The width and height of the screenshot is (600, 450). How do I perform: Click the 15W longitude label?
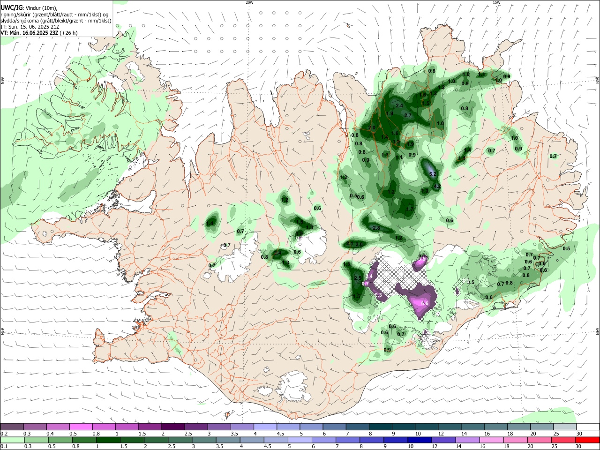(496, 2)
